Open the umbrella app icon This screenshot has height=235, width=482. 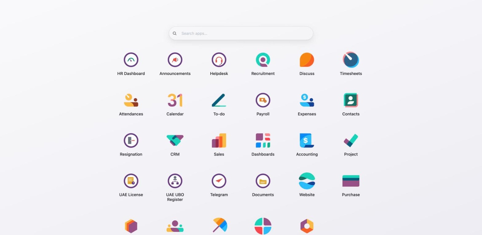[219, 225]
